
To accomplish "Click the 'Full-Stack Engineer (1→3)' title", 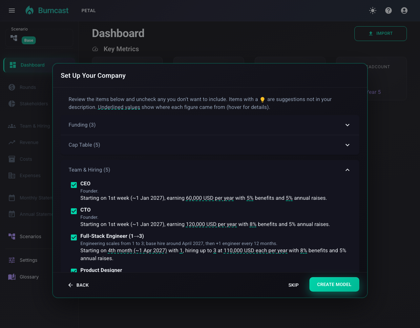I will [112, 236].
